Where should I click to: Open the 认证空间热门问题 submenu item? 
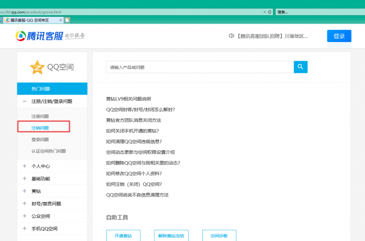click(x=49, y=151)
